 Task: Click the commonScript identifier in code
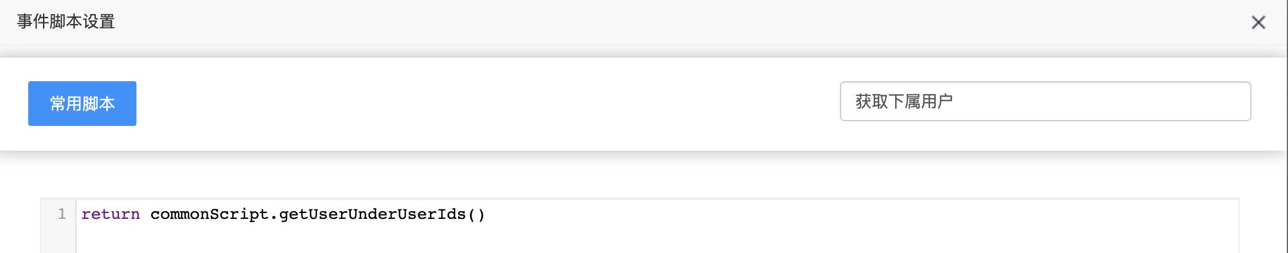(x=209, y=214)
